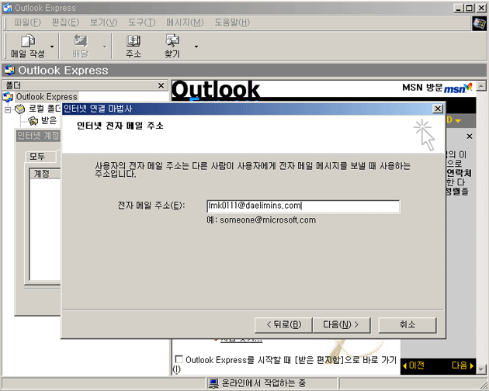The height and width of the screenshot is (391, 489).
Task: Click the 메일 작성 compose mail icon
Action: pyautogui.click(x=27, y=46)
